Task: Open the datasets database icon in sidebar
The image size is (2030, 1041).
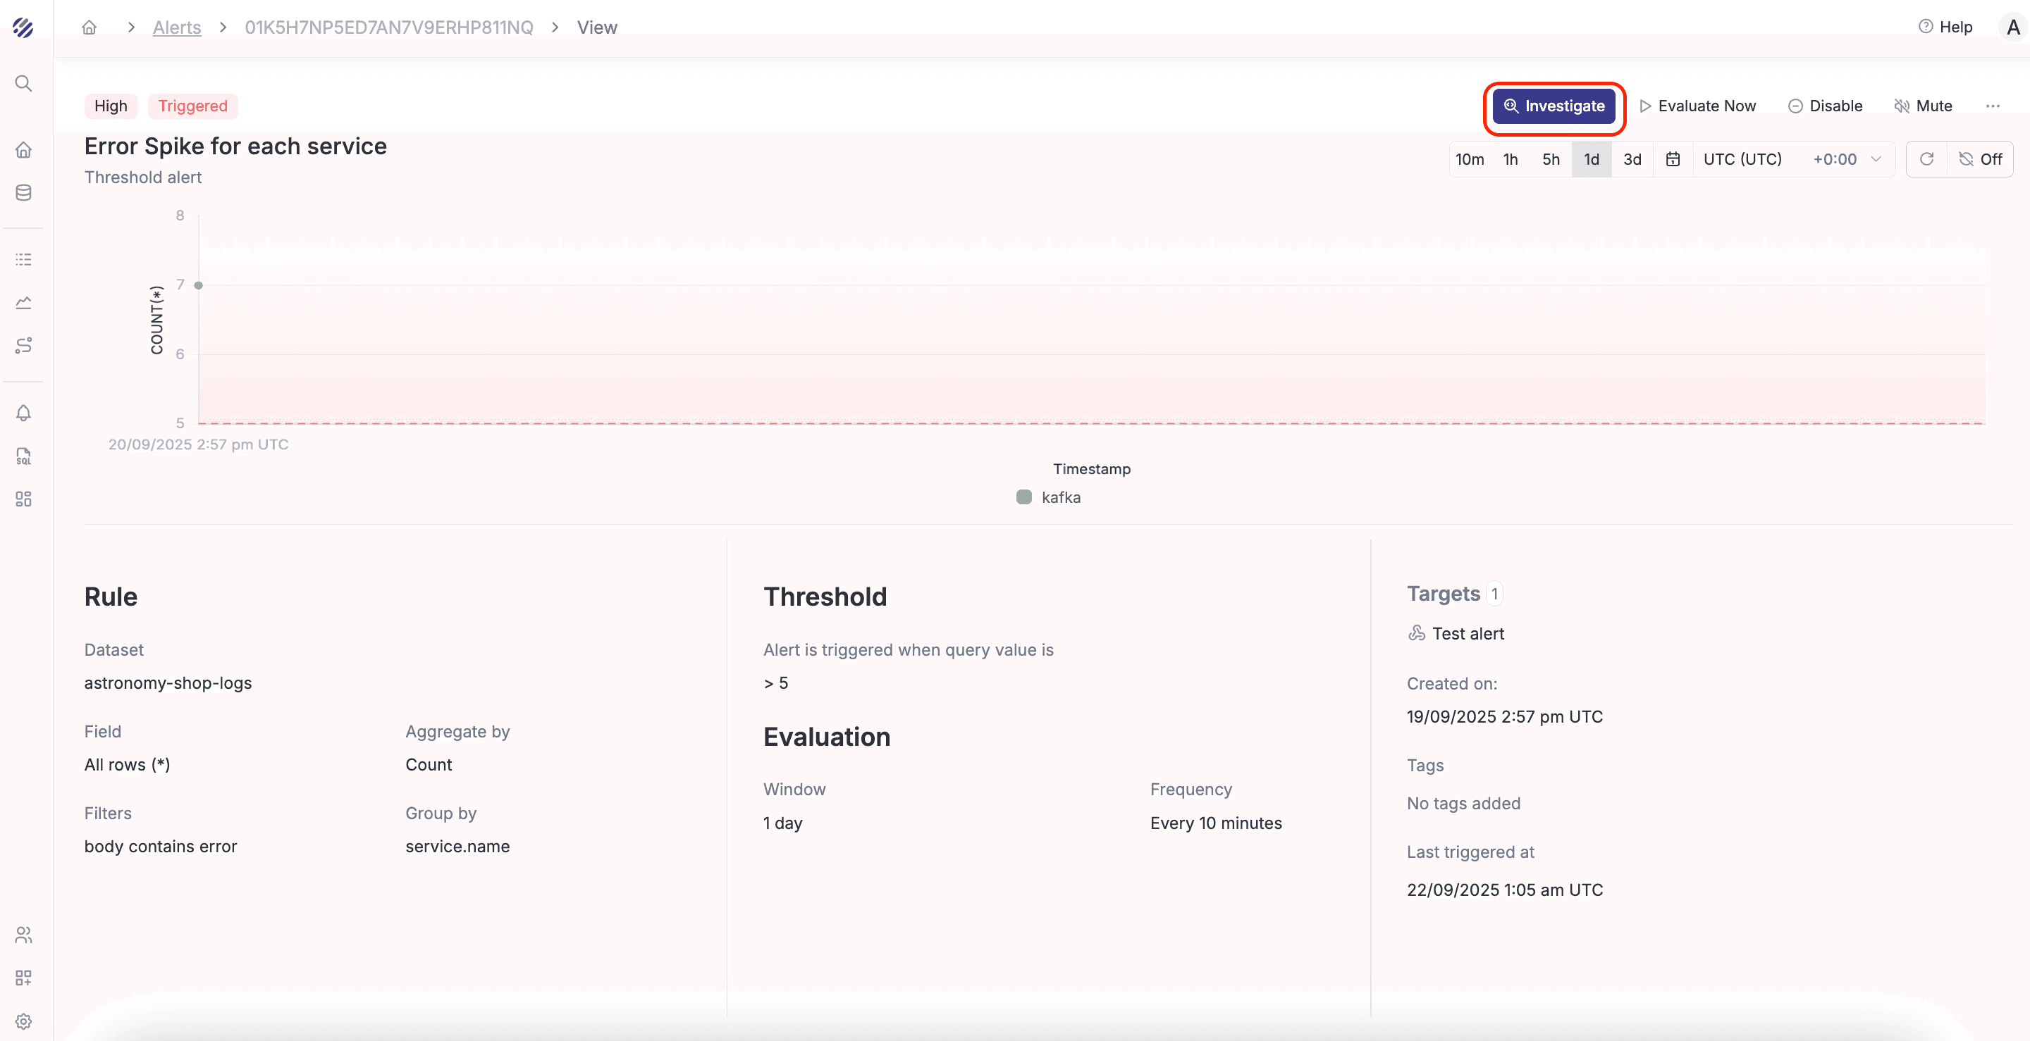Action: (x=24, y=193)
